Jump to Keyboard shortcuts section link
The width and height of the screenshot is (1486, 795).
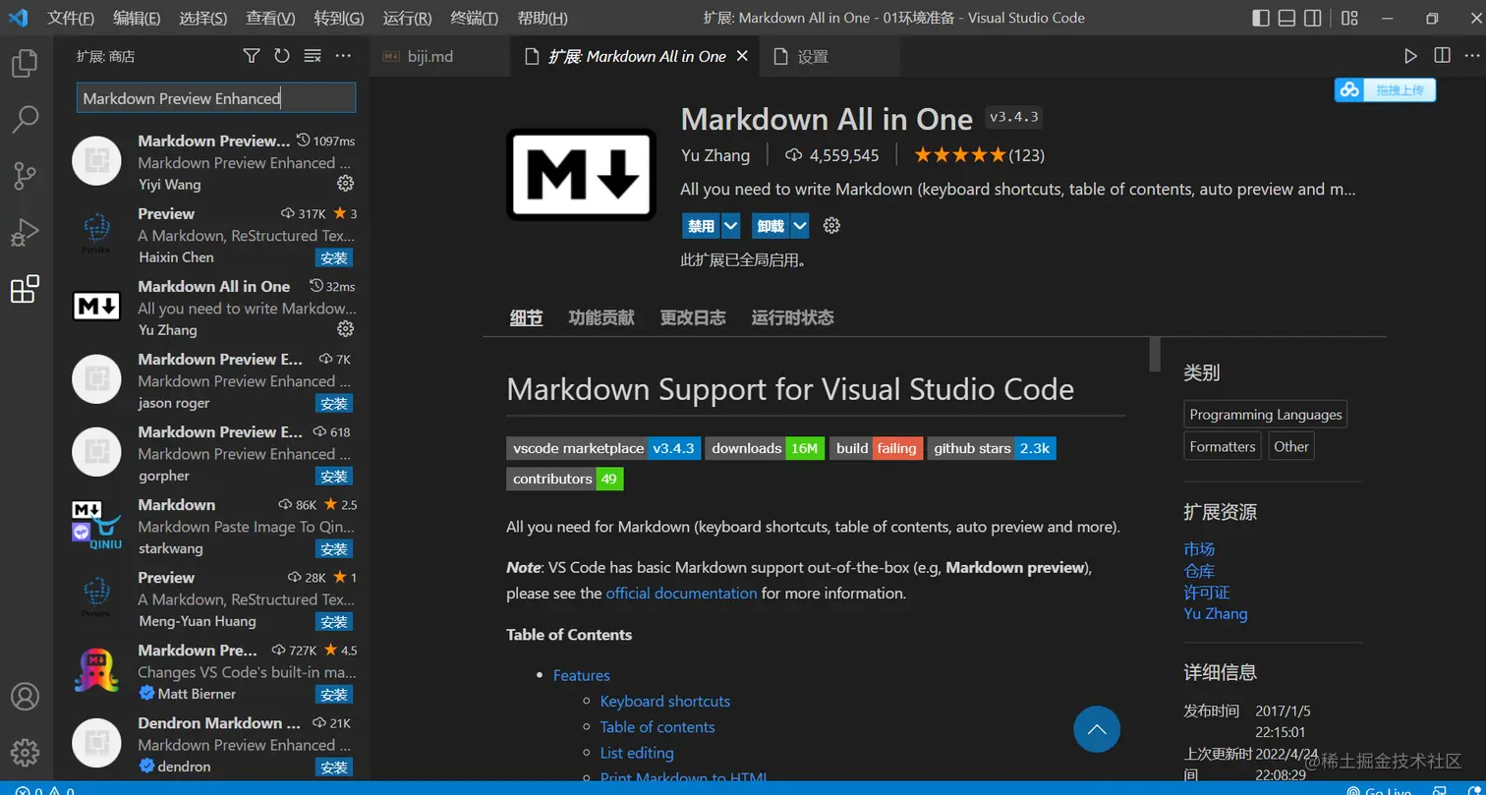click(665, 702)
